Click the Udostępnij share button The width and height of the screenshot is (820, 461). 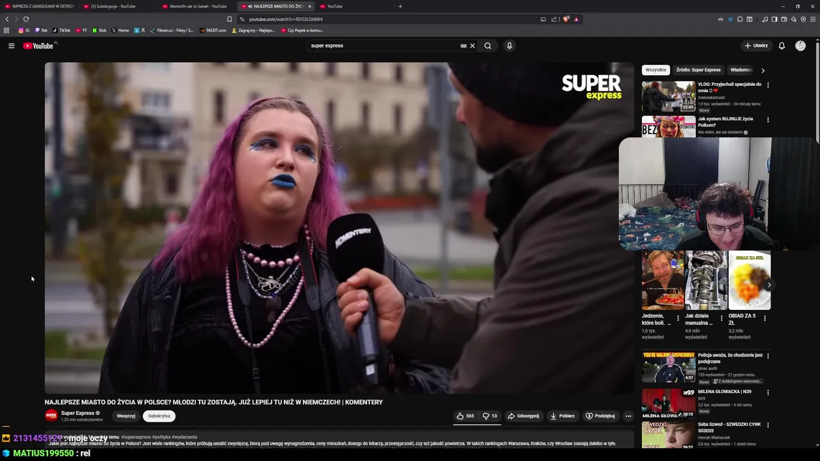(x=523, y=416)
